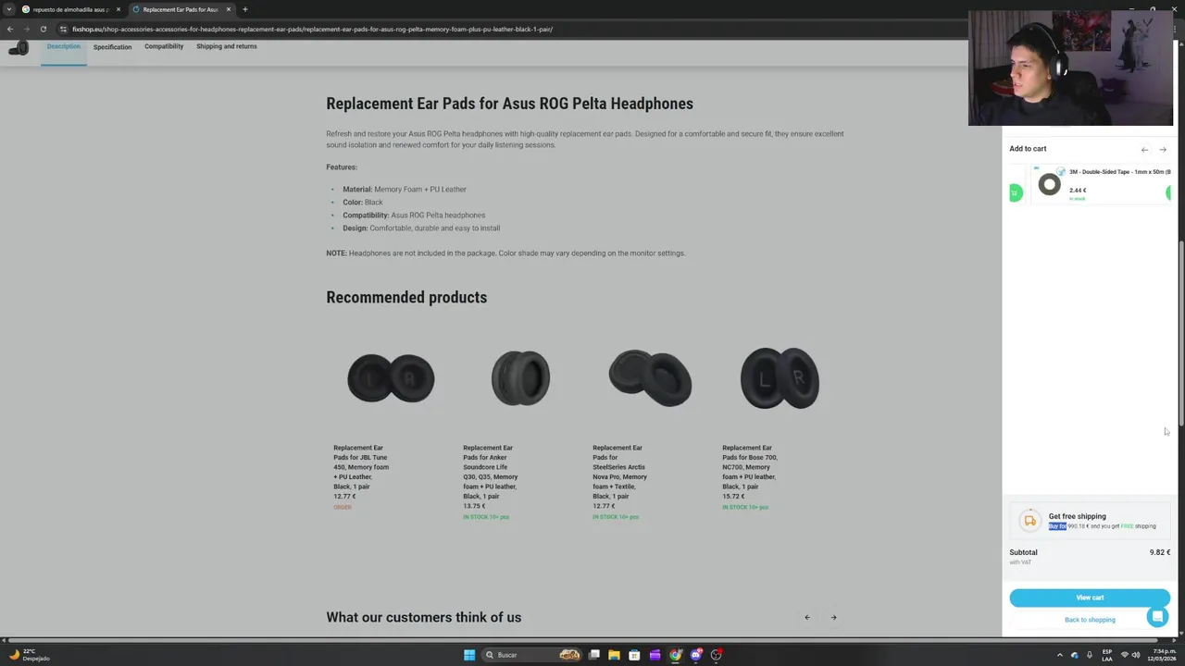
Task: Open JBL Tune 450 ear pads image
Action: click(391, 377)
